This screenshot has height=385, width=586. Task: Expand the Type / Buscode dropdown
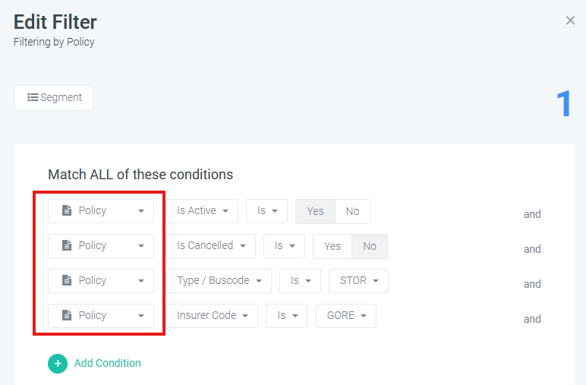(219, 281)
